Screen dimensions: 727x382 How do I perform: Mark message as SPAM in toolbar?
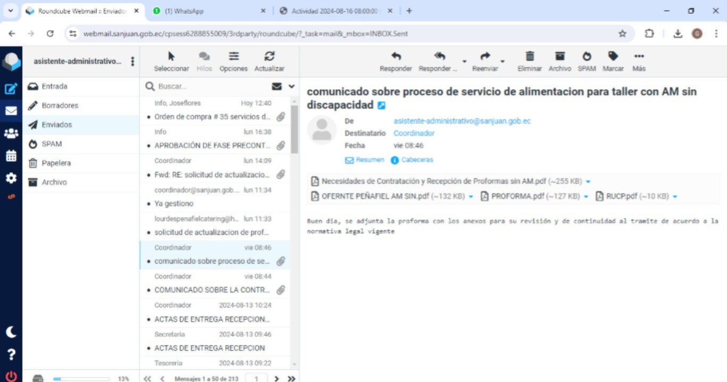[x=586, y=57]
